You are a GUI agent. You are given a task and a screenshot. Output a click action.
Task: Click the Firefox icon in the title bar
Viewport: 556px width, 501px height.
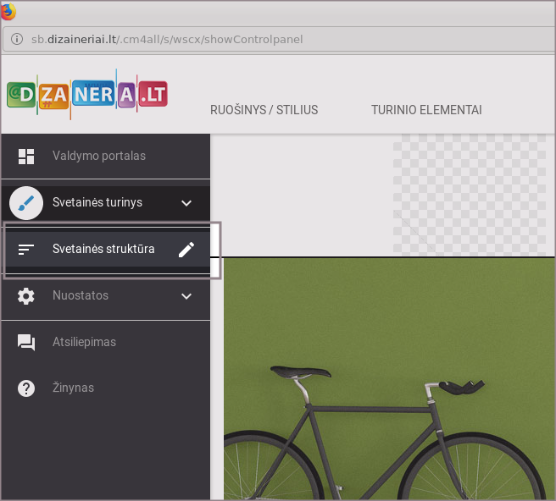[x=8, y=10]
